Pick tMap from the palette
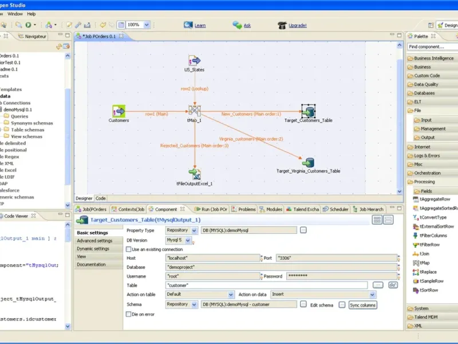Screen dimensions: 458x344 tap(421, 263)
